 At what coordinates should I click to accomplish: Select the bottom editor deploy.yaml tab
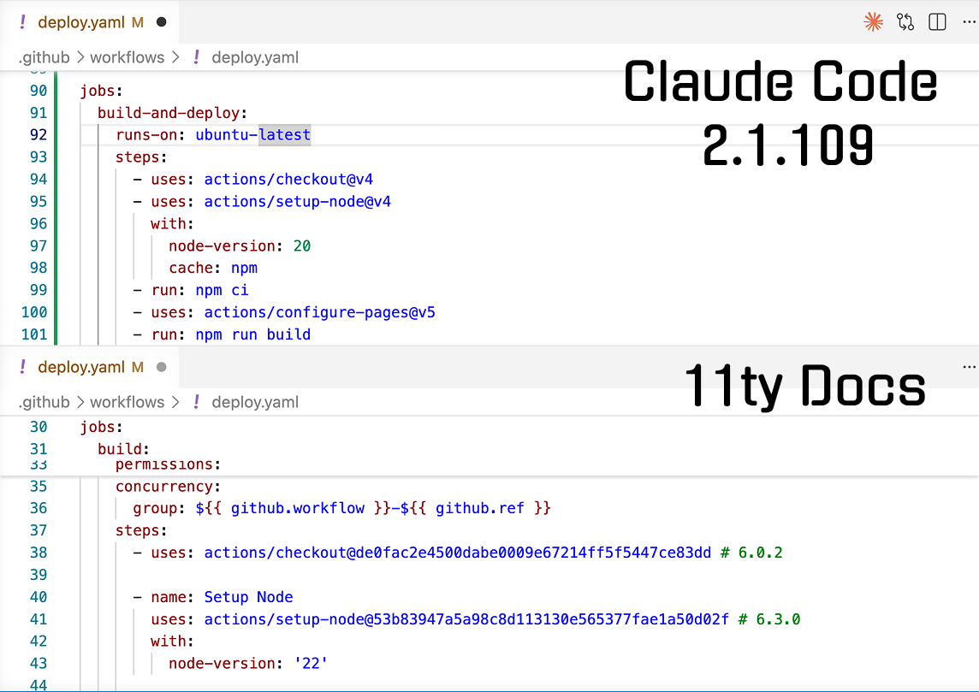[90, 367]
